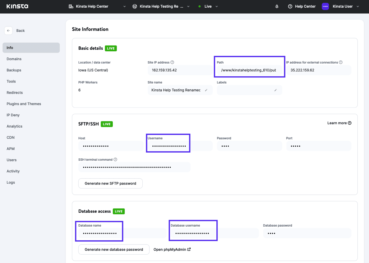Screen dimensions: 369x263
Task: Click the Kinsta logo
Action: (17, 6)
